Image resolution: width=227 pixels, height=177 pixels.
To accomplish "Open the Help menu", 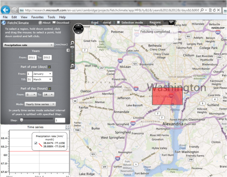I will (x=62, y=17).
